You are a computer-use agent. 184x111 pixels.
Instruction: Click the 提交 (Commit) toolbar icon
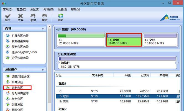click(8, 16)
